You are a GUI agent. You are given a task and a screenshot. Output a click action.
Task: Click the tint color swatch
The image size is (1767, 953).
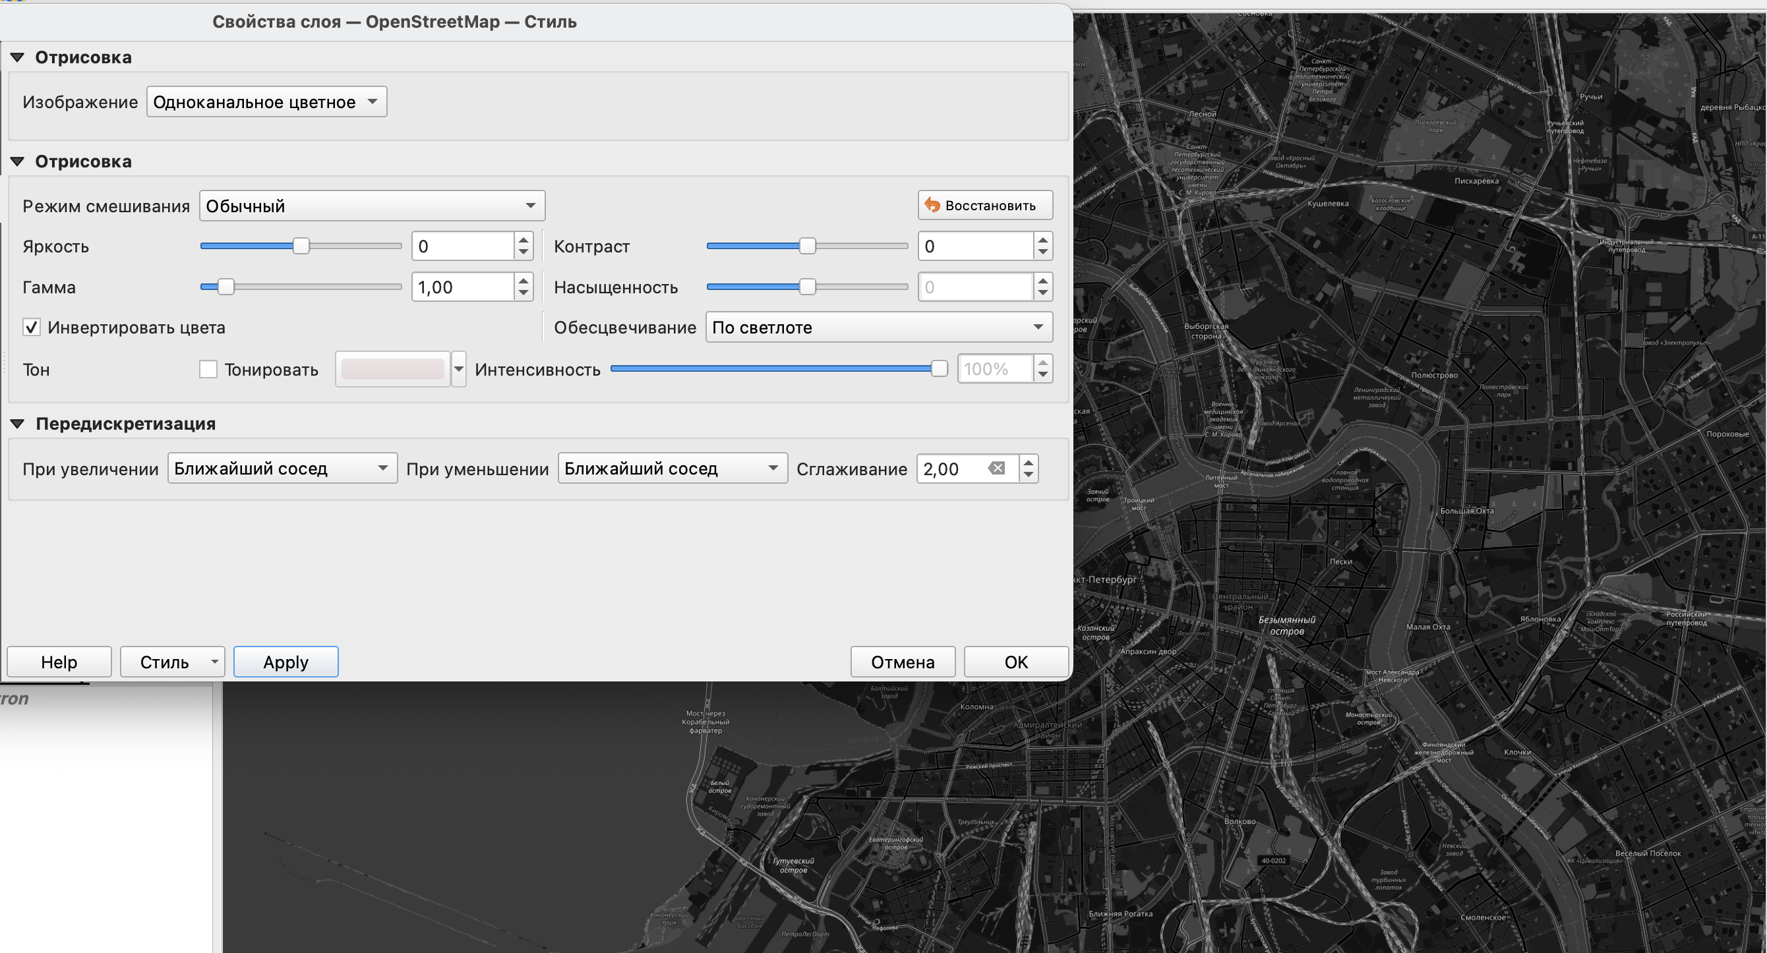pyautogui.click(x=392, y=370)
